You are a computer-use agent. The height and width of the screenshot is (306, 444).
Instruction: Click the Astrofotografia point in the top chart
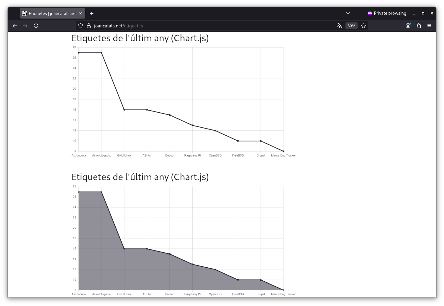click(101, 53)
